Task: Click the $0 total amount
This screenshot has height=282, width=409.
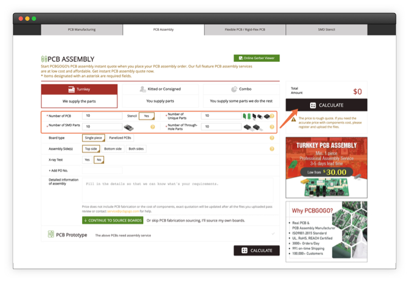Action: 358,92
